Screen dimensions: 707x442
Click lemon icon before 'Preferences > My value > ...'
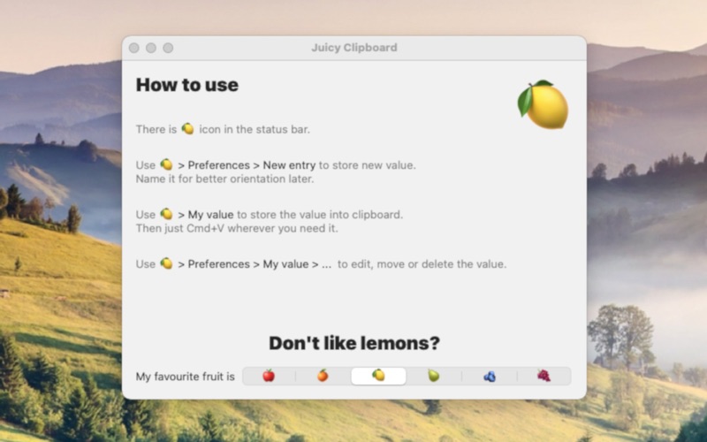tap(166, 263)
